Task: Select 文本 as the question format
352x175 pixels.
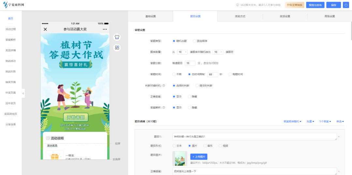Action: tap(174, 146)
